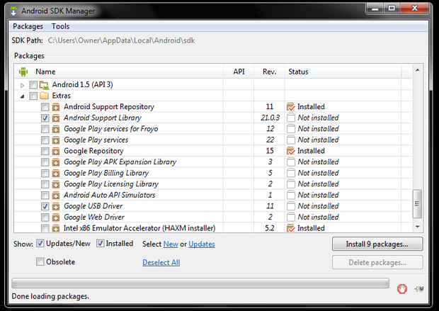Click package icon beside Google Play services for Froyo

click(x=56, y=129)
